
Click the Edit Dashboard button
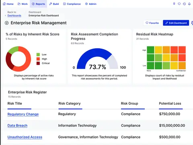(x=176, y=23)
